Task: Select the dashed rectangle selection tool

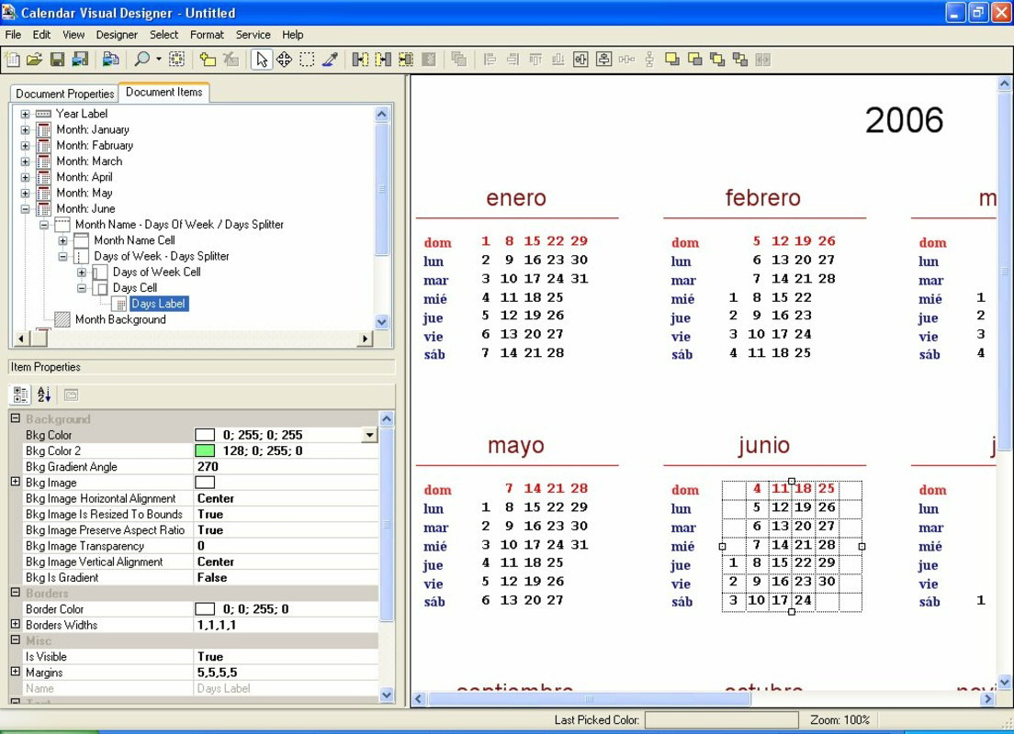Action: point(307,60)
